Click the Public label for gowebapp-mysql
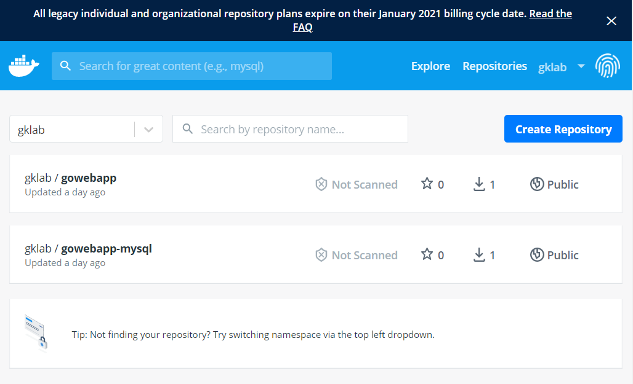The image size is (633, 384). pos(563,255)
